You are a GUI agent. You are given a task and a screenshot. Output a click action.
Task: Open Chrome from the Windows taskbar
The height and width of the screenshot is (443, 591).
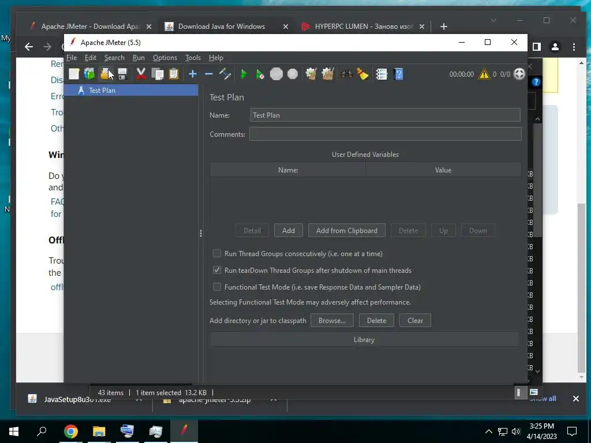click(70, 431)
